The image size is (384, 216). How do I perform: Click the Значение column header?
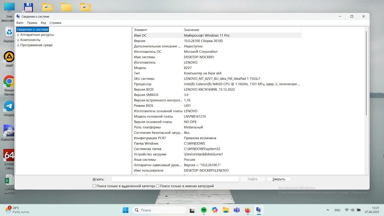242,30
